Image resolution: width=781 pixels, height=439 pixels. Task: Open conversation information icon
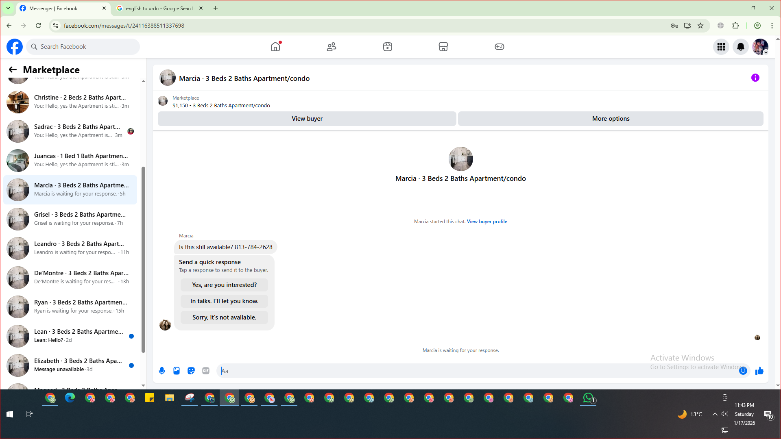755,78
